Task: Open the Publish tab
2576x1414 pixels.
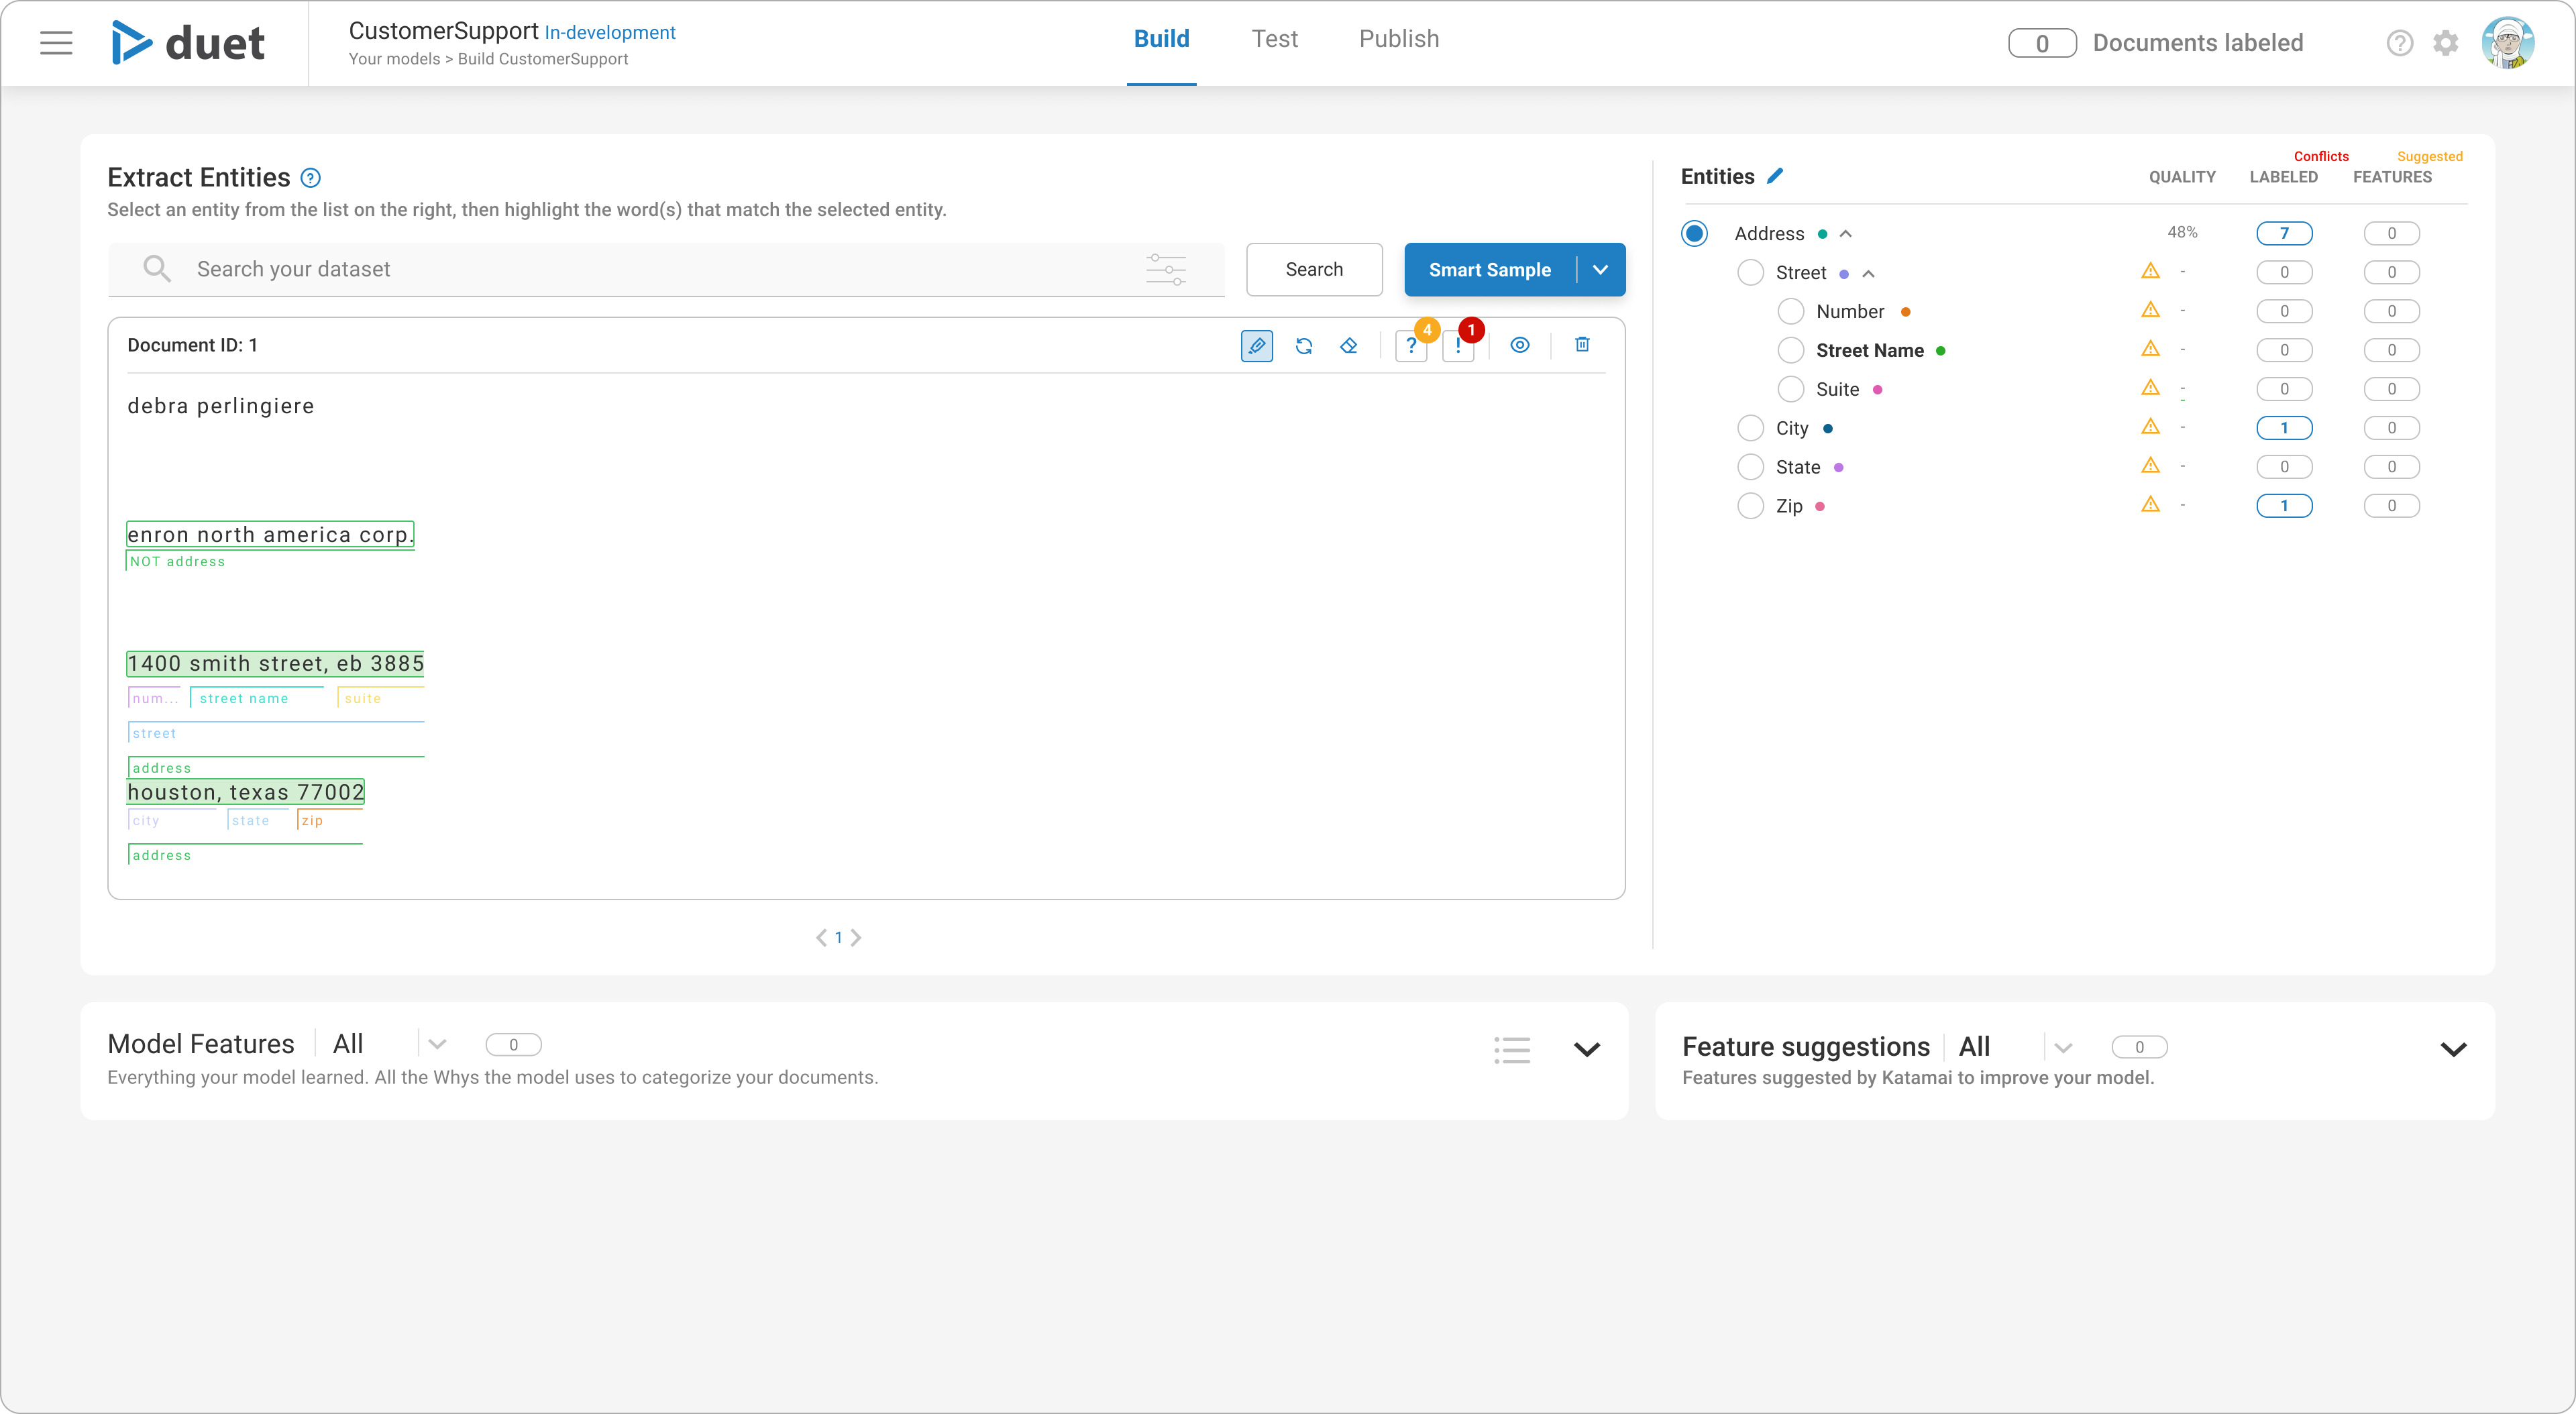Action: (x=1398, y=39)
